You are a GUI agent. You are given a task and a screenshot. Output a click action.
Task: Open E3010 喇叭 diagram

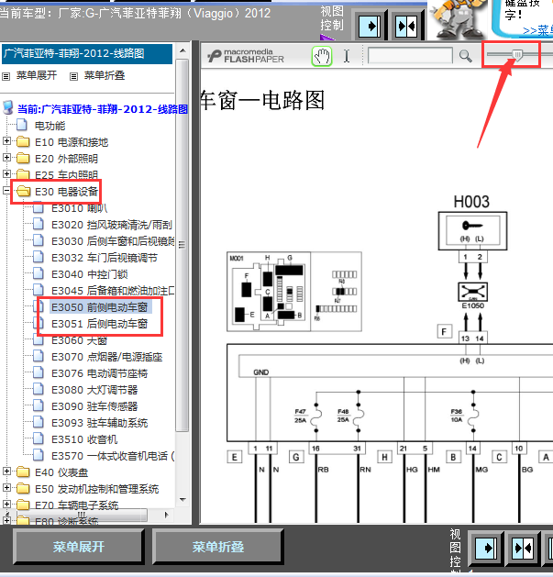[80, 208]
